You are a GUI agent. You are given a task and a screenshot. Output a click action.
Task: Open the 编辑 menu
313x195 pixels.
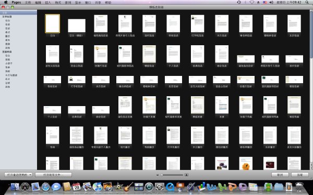[x=38, y=3]
